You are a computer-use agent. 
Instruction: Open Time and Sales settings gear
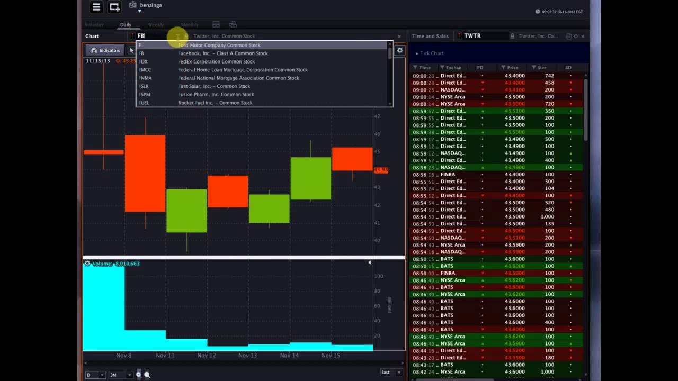576,37
